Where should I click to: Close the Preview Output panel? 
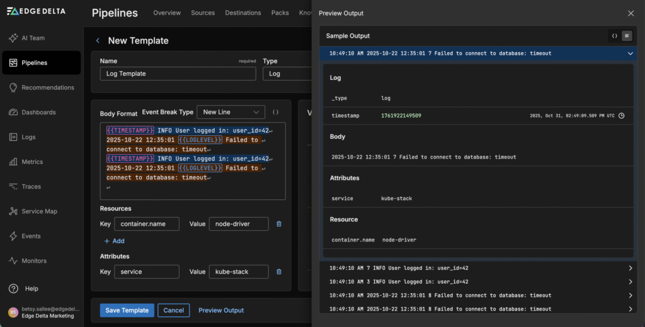[x=631, y=13]
